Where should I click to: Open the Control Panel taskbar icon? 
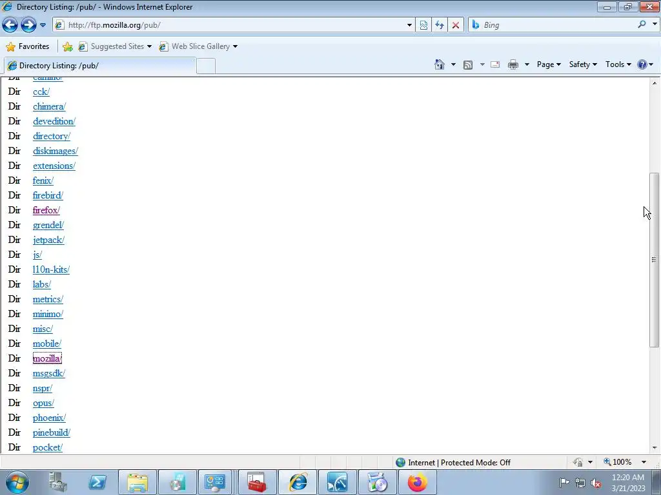(x=215, y=482)
